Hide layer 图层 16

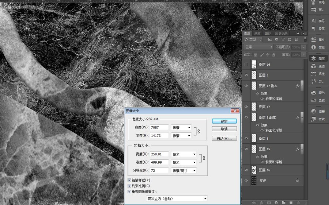tap(246, 170)
